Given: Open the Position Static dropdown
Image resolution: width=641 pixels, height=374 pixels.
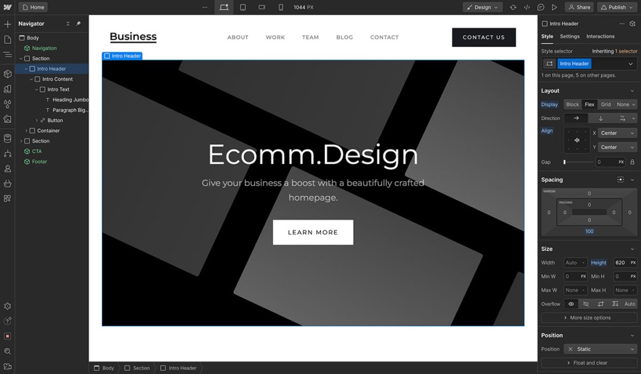Looking at the screenshot, I should [599, 348].
